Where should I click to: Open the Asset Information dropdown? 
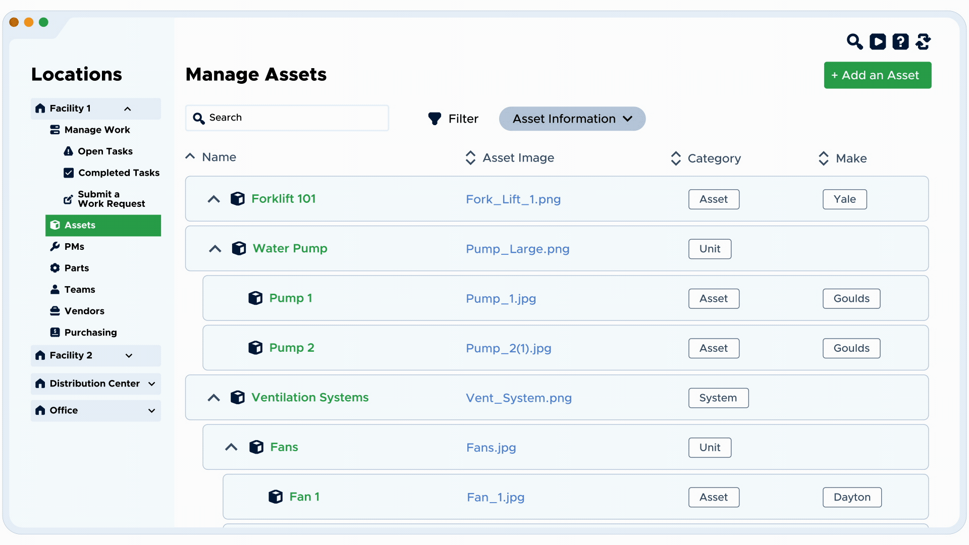(x=572, y=119)
